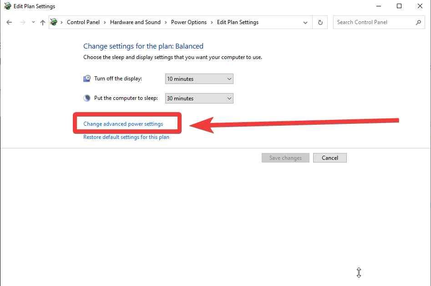Maximize the Edit Plan Settings window

point(399,6)
